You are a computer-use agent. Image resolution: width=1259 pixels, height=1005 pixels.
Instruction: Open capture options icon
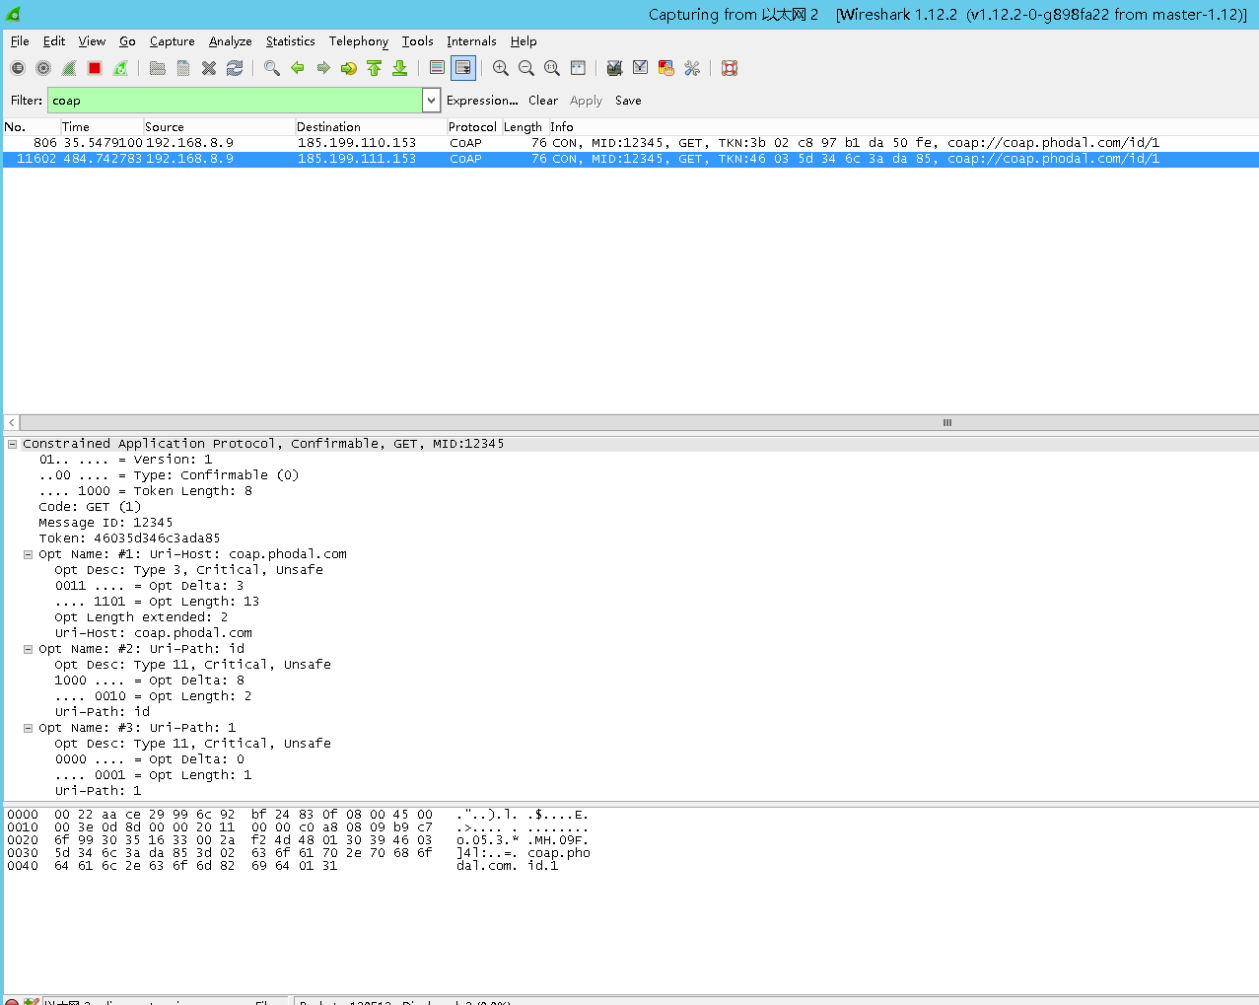point(43,68)
